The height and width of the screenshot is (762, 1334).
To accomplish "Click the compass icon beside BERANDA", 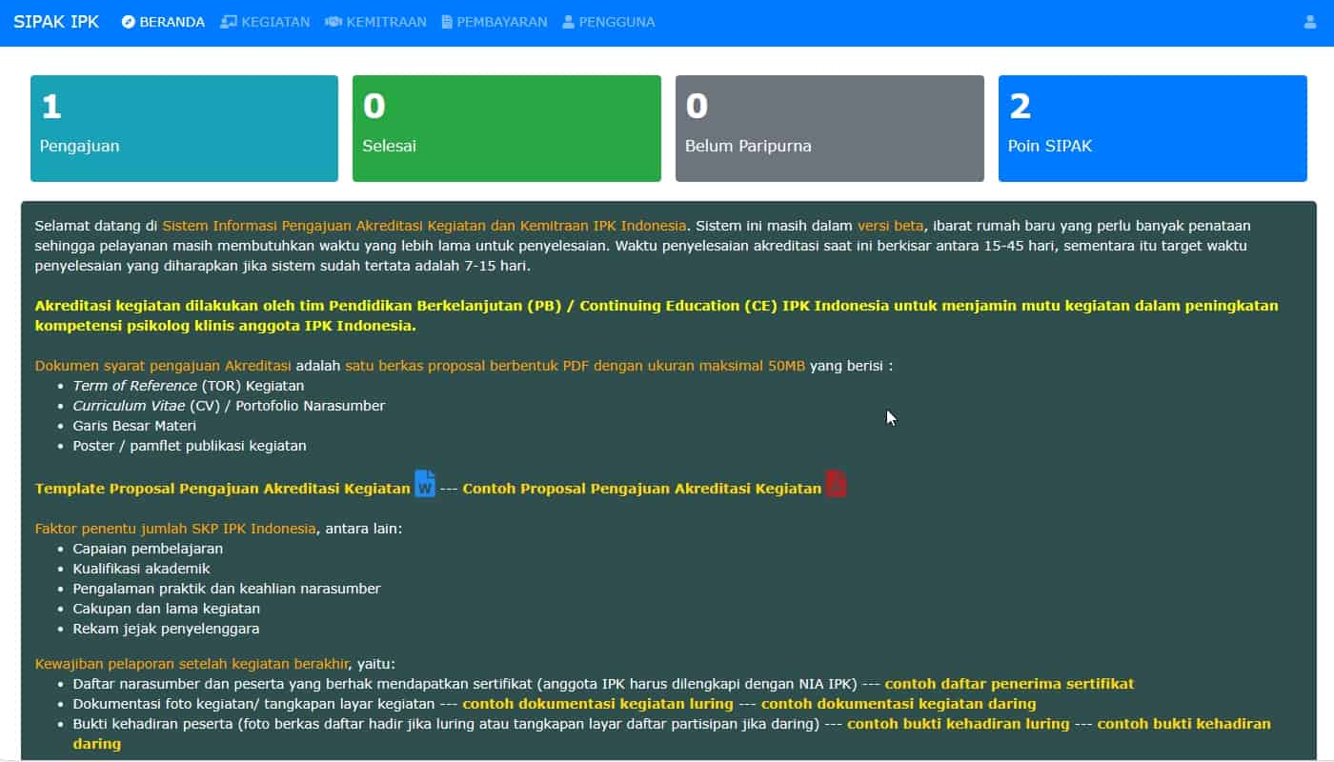I will [129, 22].
